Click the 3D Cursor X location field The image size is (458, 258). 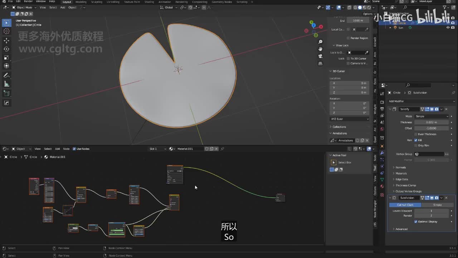(350, 83)
